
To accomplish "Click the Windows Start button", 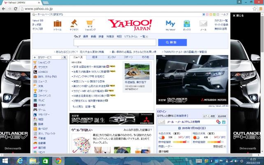I will (x=5, y=161).
